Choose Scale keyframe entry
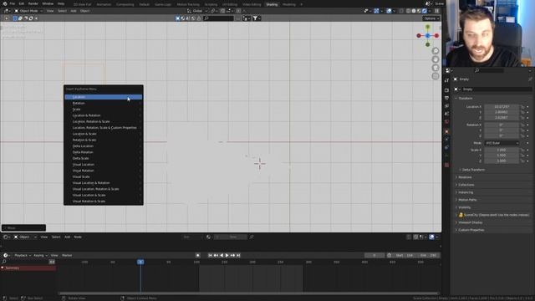Image resolution: width=535 pixels, height=301 pixels. tap(104, 110)
